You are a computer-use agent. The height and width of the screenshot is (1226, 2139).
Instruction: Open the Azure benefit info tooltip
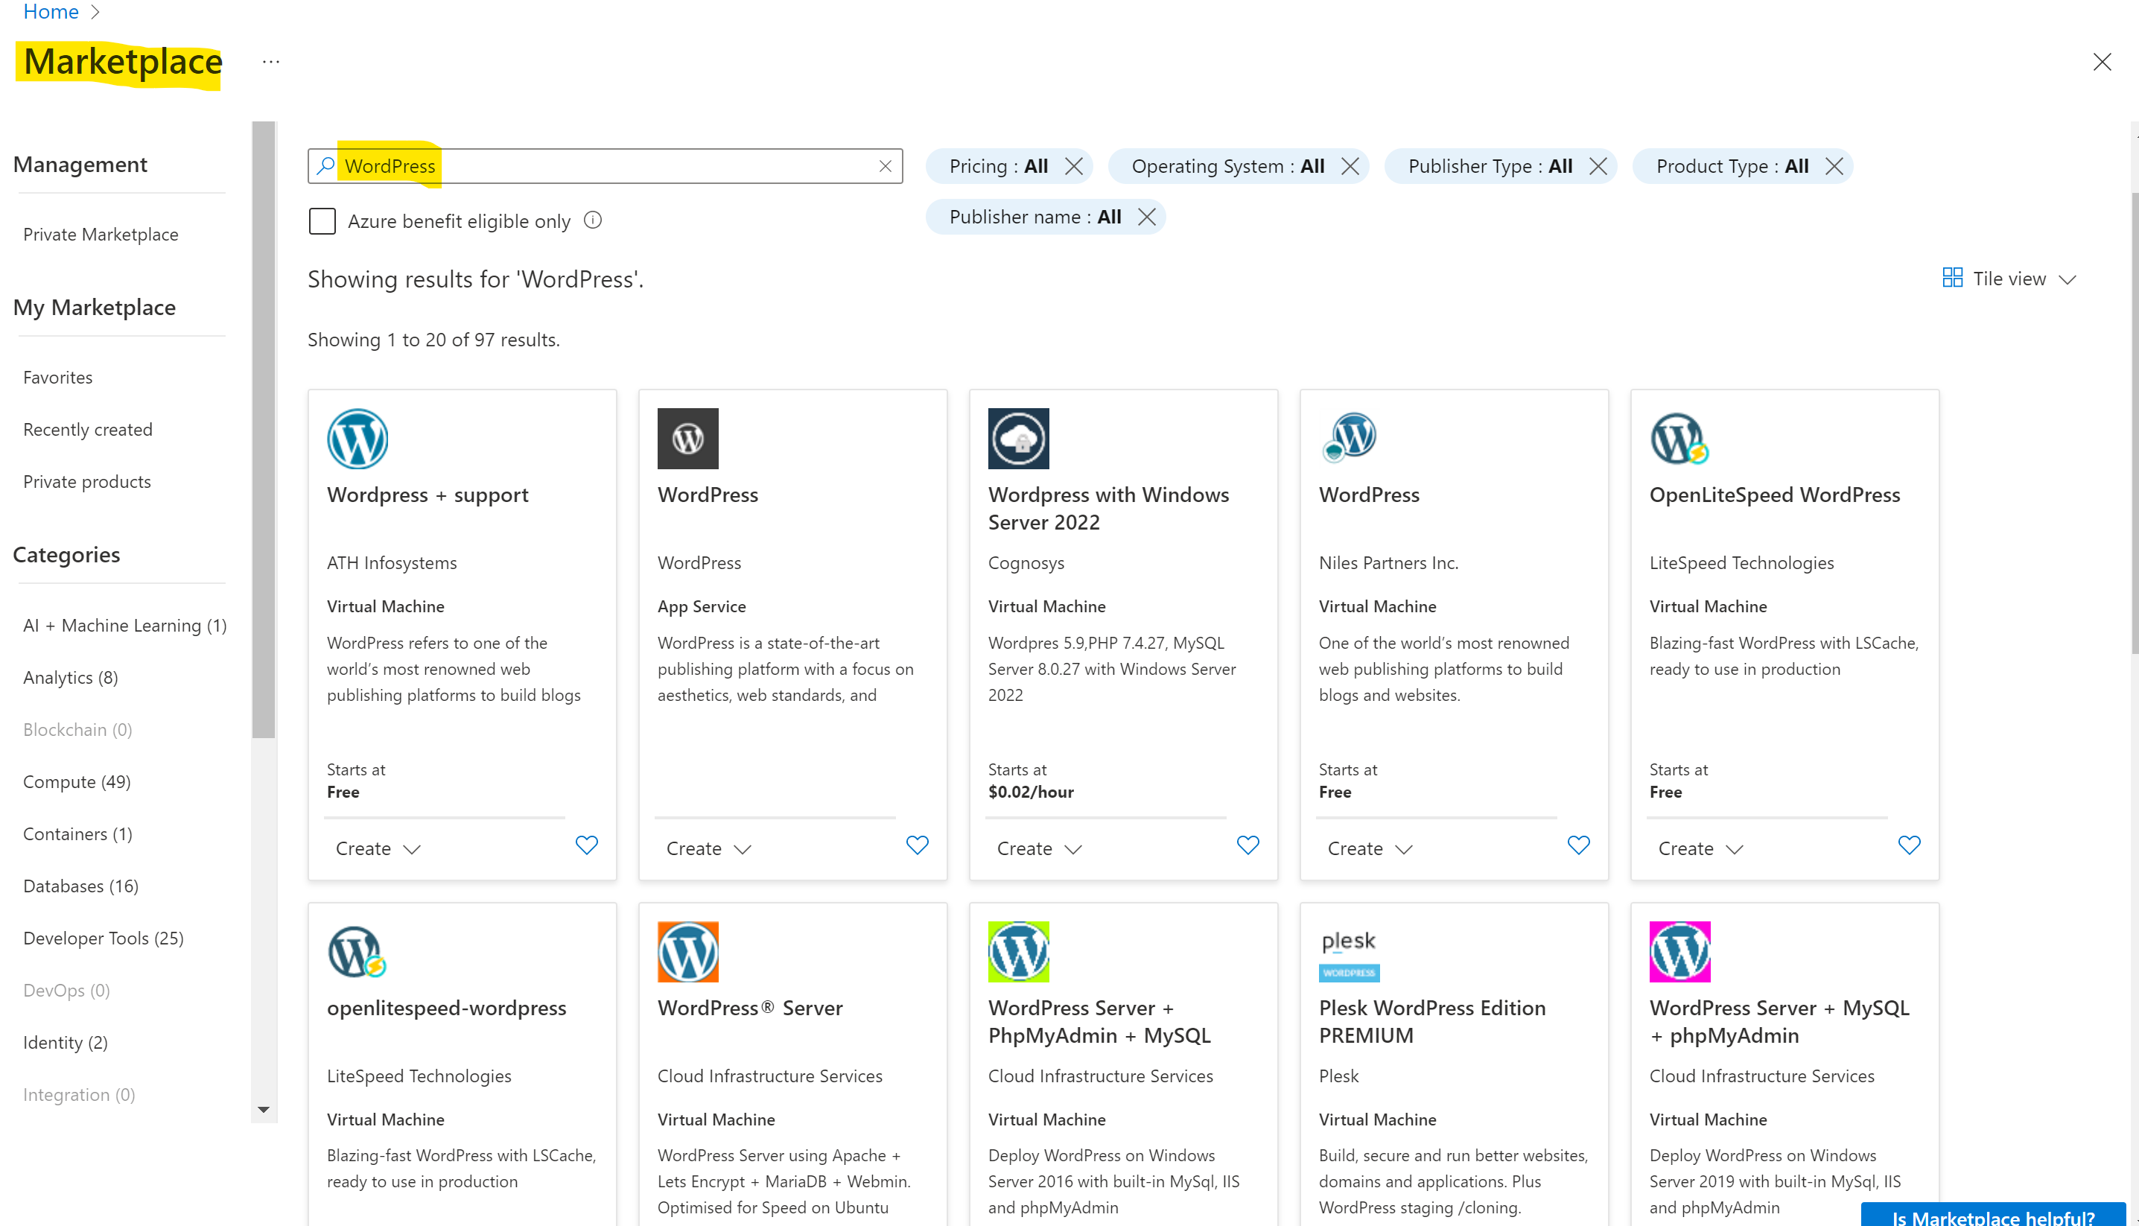point(593,220)
